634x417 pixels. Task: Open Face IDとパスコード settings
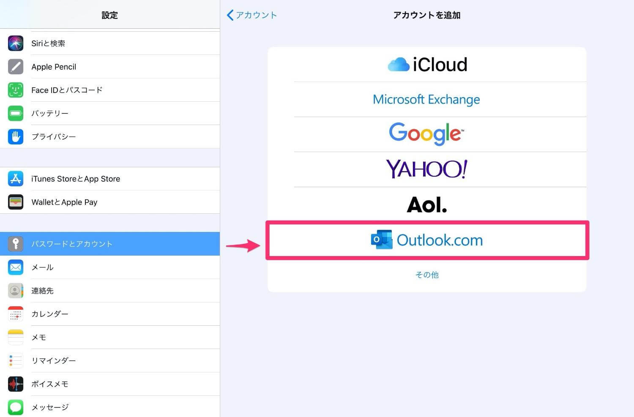tap(110, 90)
